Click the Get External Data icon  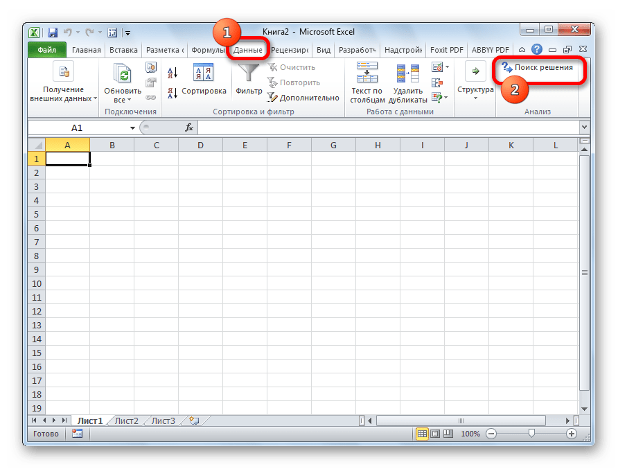[x=64, y=72]
